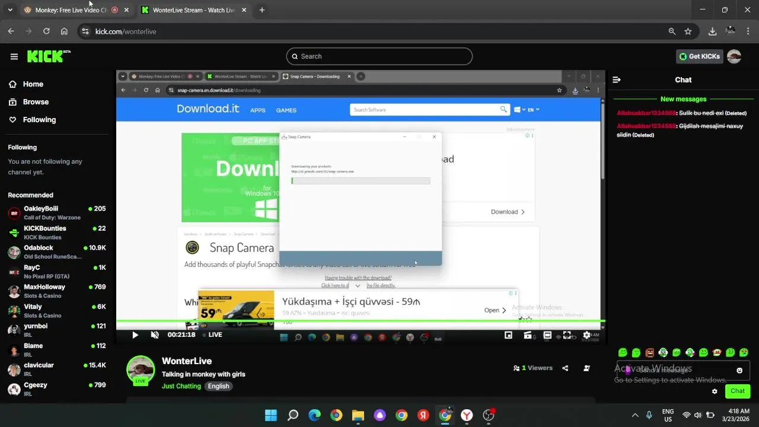Reload the Kick page
This screenshot has width=759, height=427.
(x=46, y=31)
